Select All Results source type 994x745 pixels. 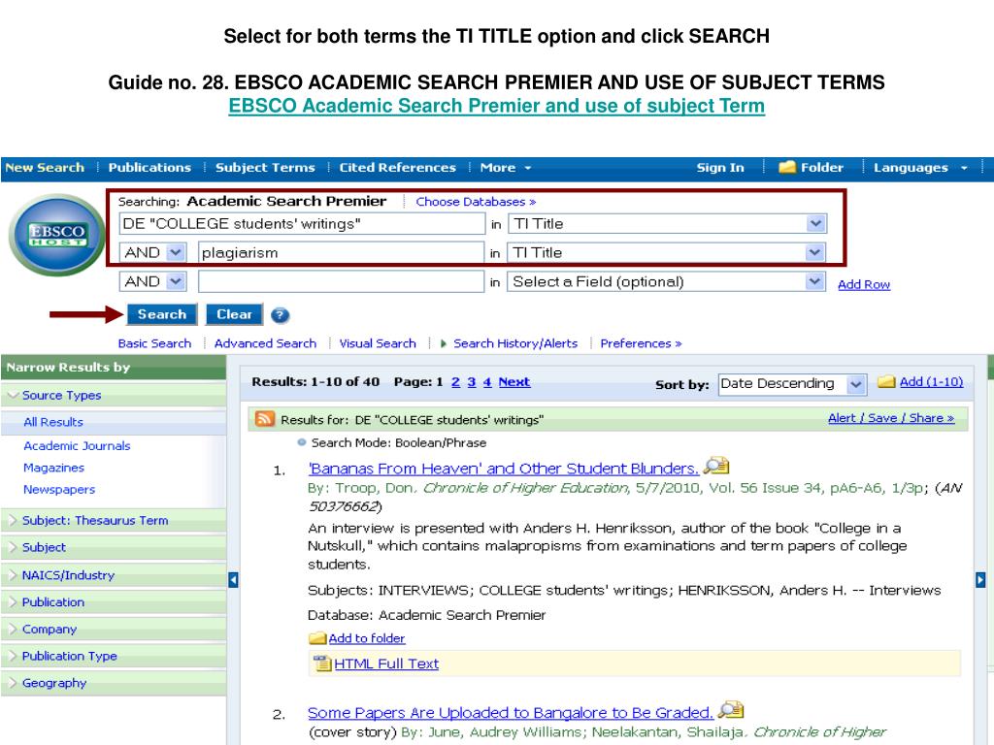[53, 422]
